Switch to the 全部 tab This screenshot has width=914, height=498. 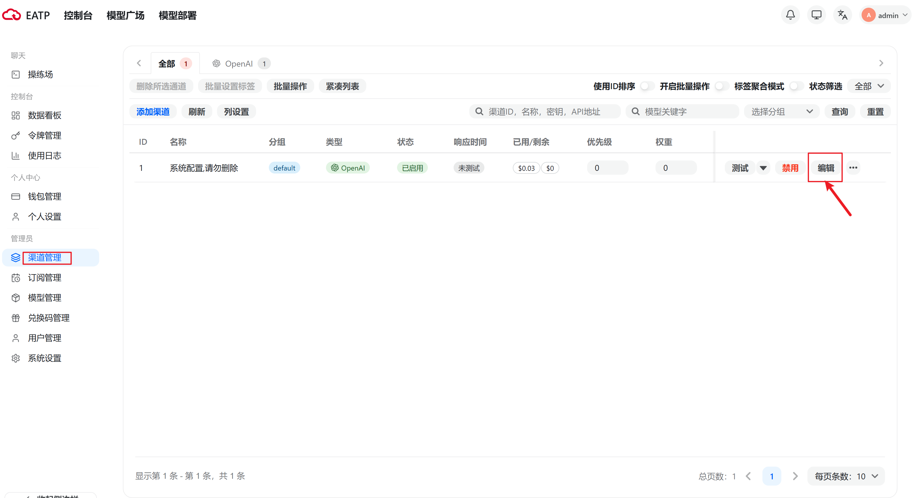[x=175, y=63]
